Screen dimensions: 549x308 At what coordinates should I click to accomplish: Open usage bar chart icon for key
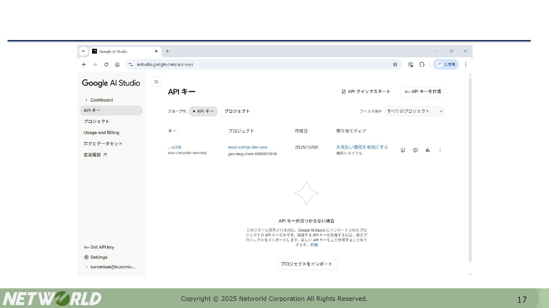427,150
